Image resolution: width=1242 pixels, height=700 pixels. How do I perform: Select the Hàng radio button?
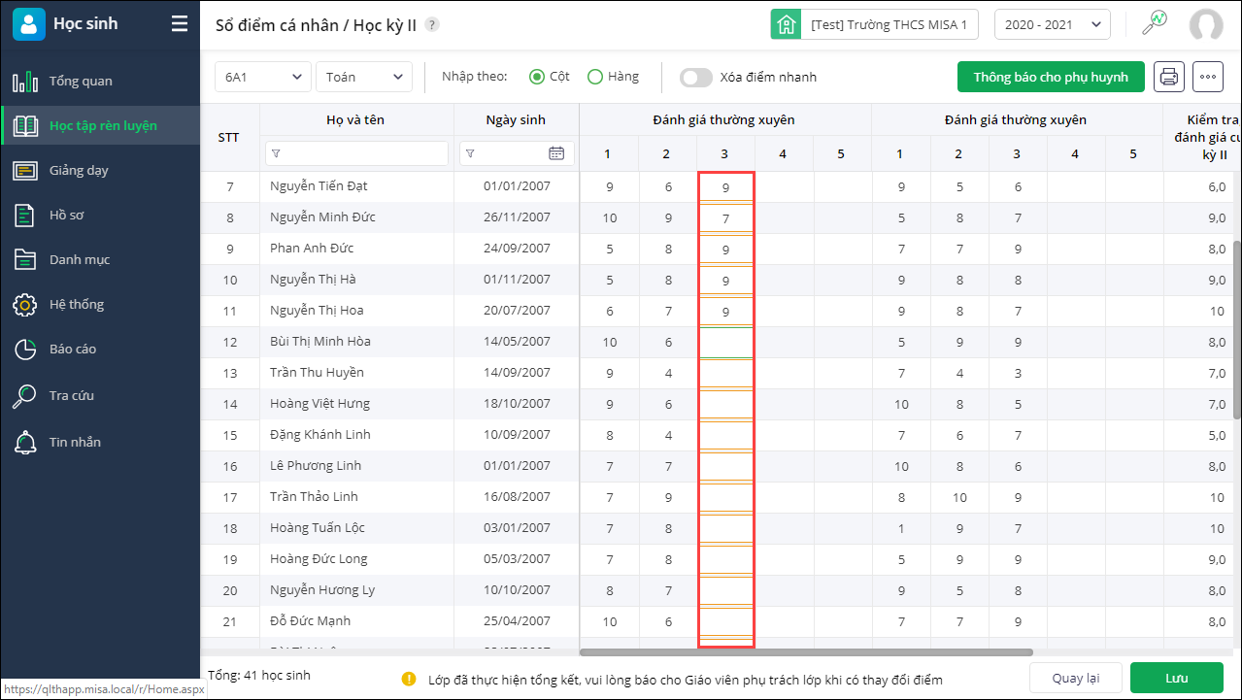coord(595,77)
